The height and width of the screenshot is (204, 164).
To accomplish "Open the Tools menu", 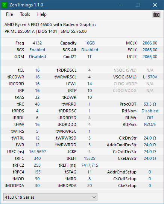I will 25,14.
